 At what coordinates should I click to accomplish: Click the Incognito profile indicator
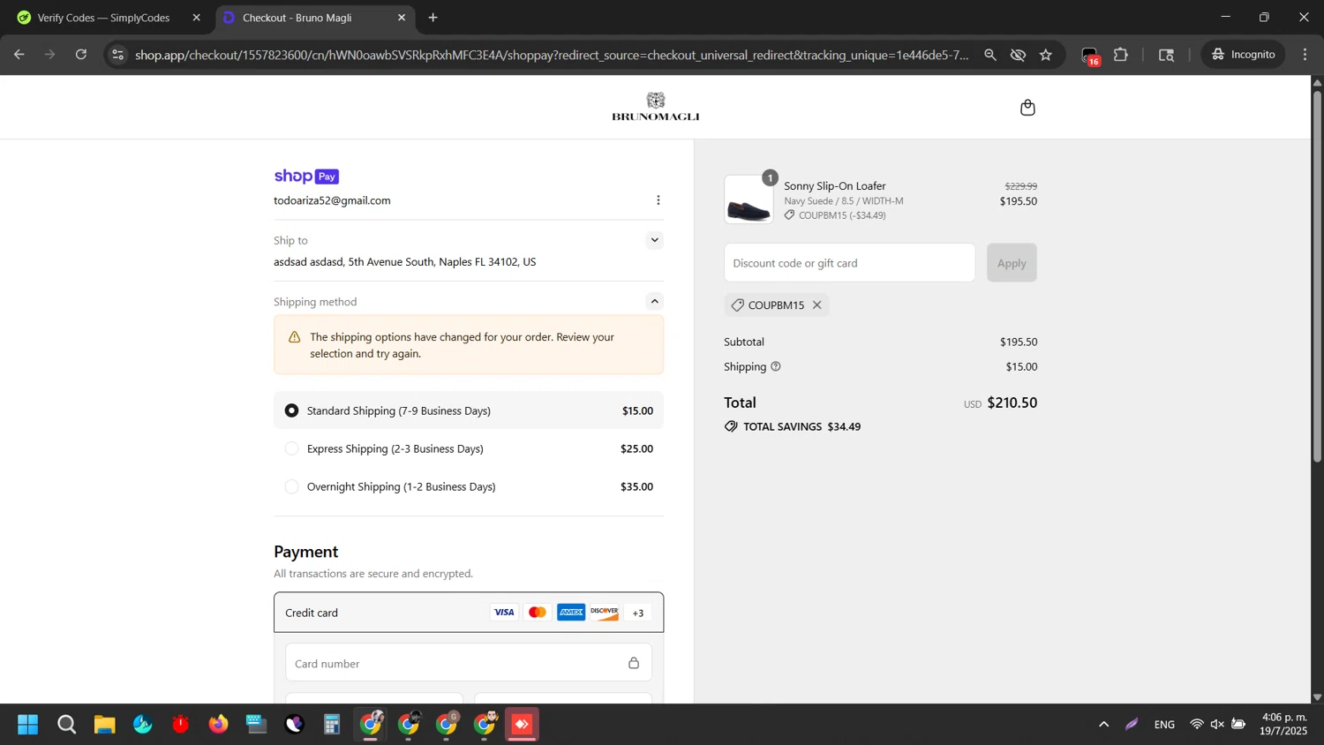(1243, 55)
